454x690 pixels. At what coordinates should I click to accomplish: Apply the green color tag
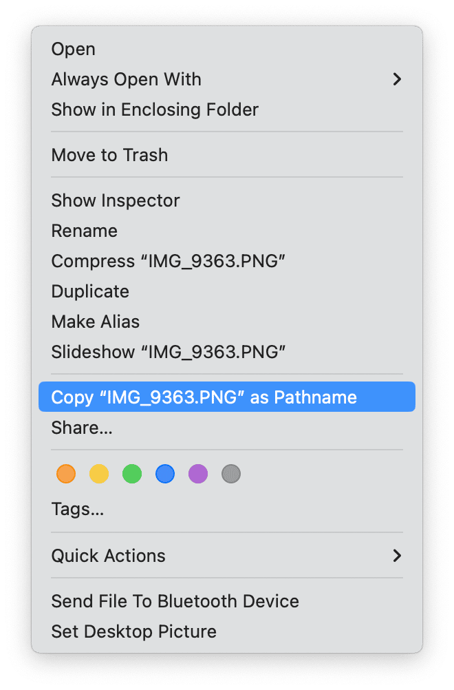pyautogui.click(x=132, y=474)
